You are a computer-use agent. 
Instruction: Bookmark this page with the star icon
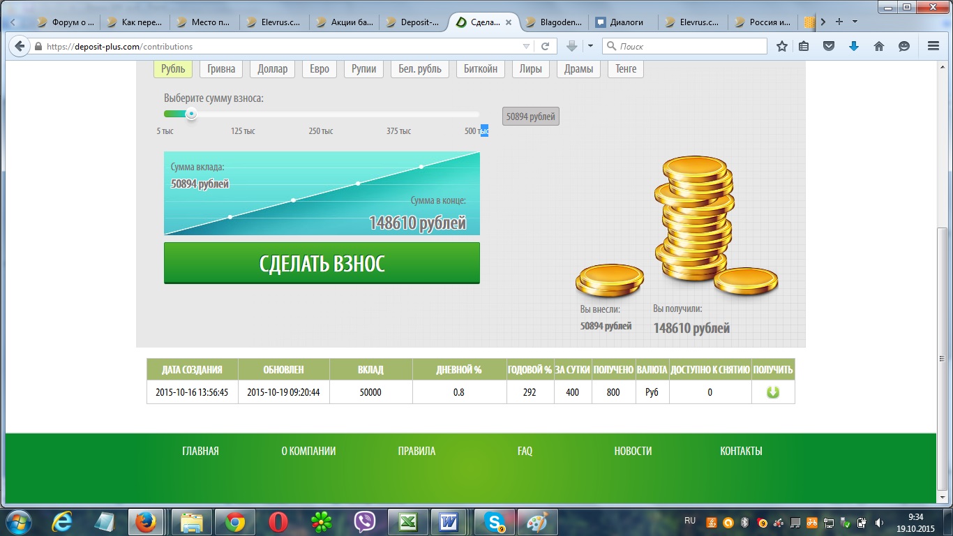(782, 46)
